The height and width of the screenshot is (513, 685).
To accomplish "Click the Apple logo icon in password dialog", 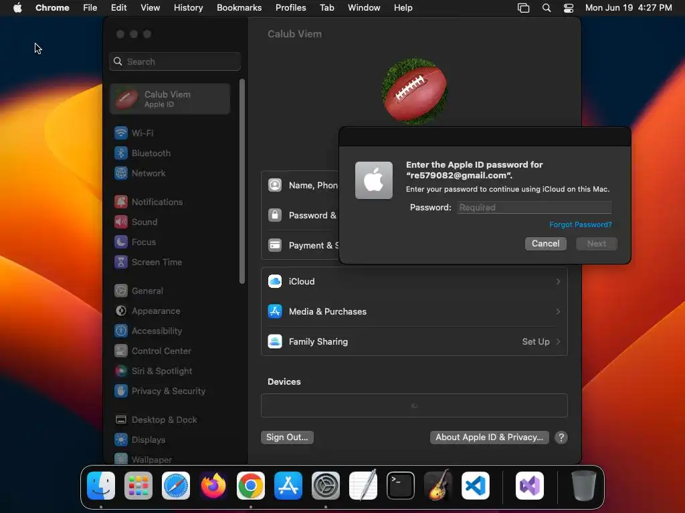I will 373,180.
